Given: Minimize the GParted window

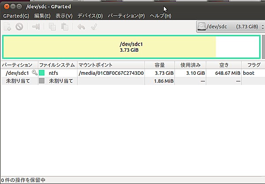Looking at the screenshot, I should (13, 7).
